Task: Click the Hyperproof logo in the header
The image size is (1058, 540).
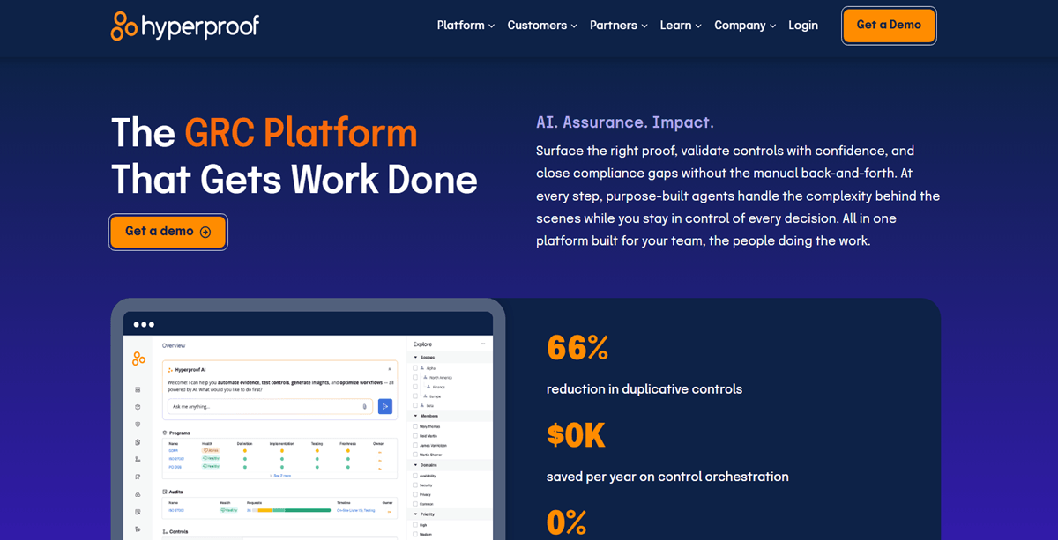Action: pos(185,26)
